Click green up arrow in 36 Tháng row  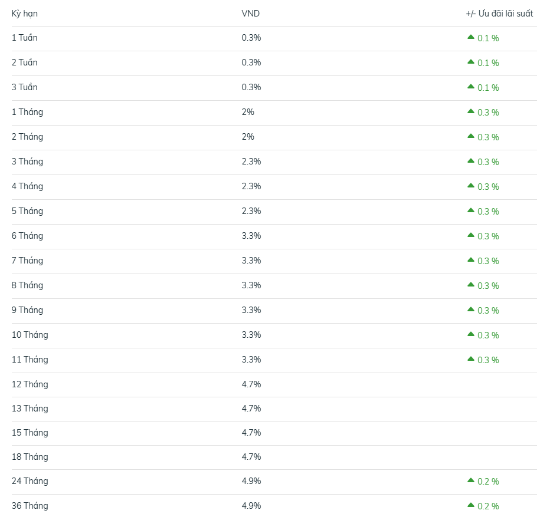470,505
